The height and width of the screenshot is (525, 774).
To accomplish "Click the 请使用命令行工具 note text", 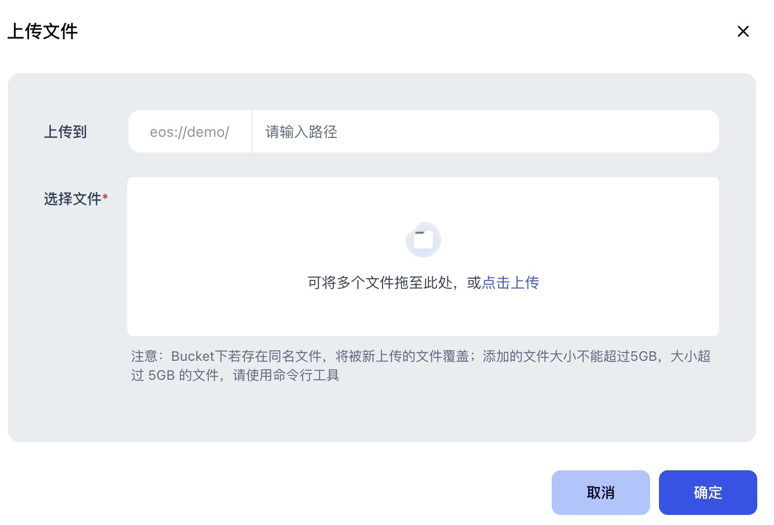I will [286, 375].
